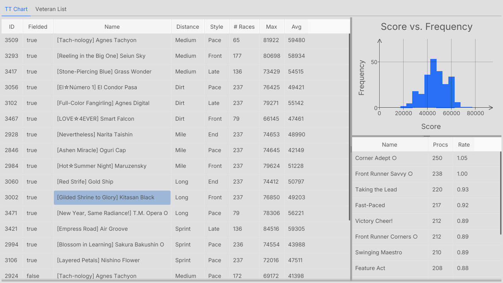Click the # Races column header
This screenshot has height=283, width=503.
click(x=244, y=27)
